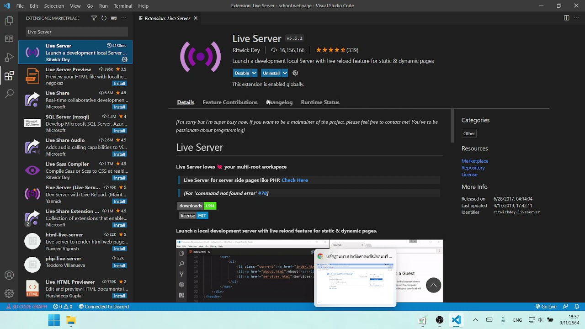
Task: Filter extensions using the funnel icon
Action: point(94,18)
